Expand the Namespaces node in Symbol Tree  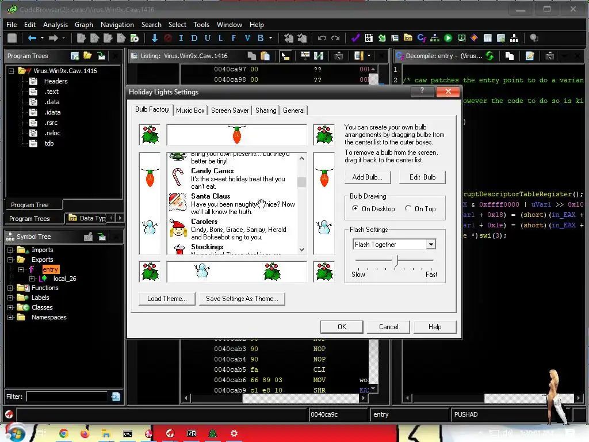(10, 317)
